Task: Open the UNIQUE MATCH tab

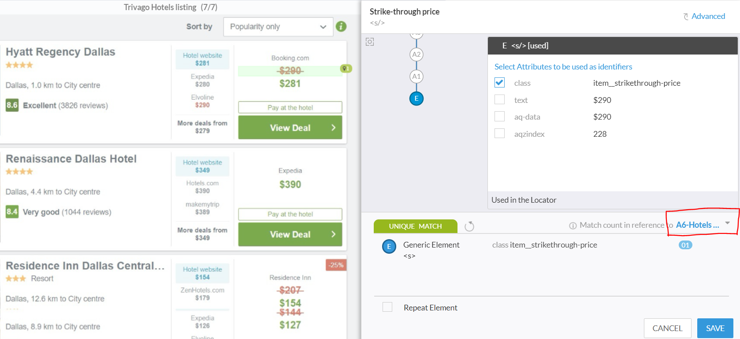Action: pyautogui.click(x=416, y=226)
